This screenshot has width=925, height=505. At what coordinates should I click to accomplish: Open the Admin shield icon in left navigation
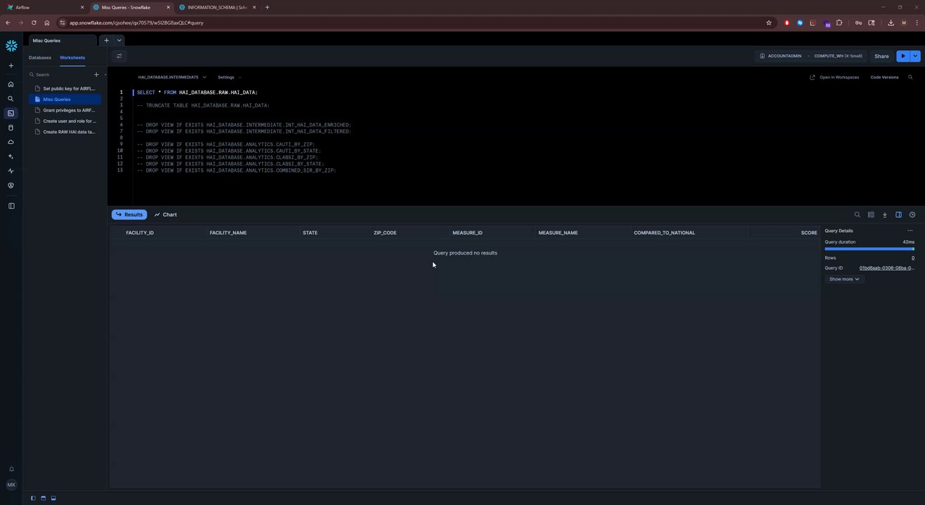click(x=11, y=185)
